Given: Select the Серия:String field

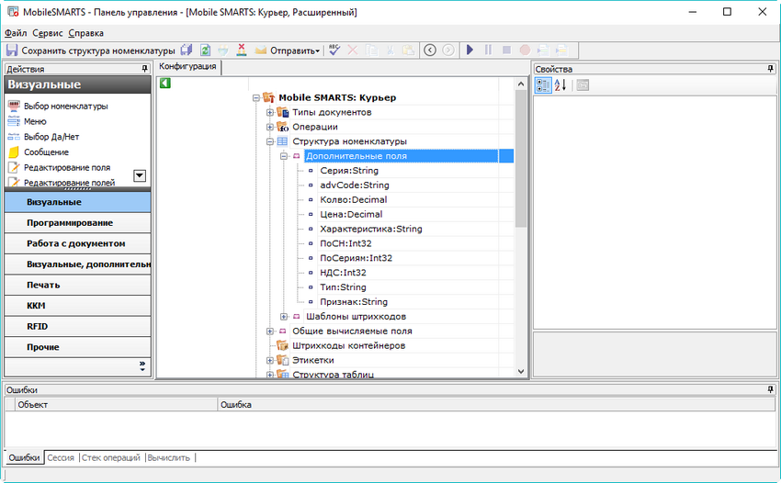Looking at the screenshot, I should [349, 171].
